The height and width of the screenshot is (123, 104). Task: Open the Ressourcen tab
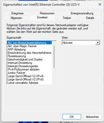(47, 13)
